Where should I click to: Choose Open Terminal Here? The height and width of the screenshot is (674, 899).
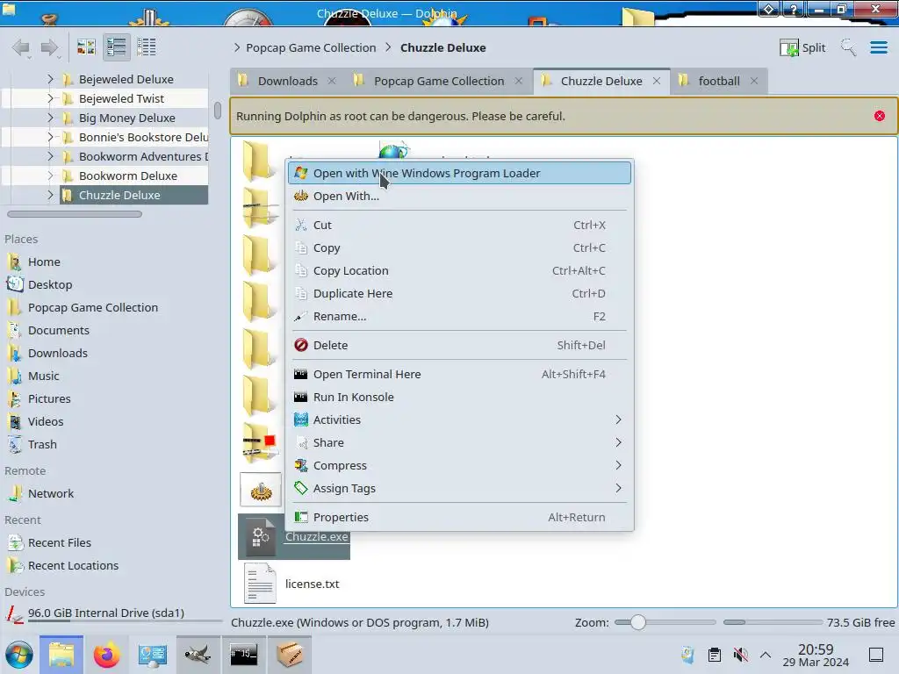[x=459, y=374]
